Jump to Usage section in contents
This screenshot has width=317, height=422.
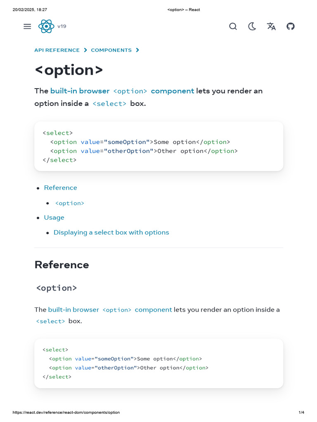click(54, 218)
